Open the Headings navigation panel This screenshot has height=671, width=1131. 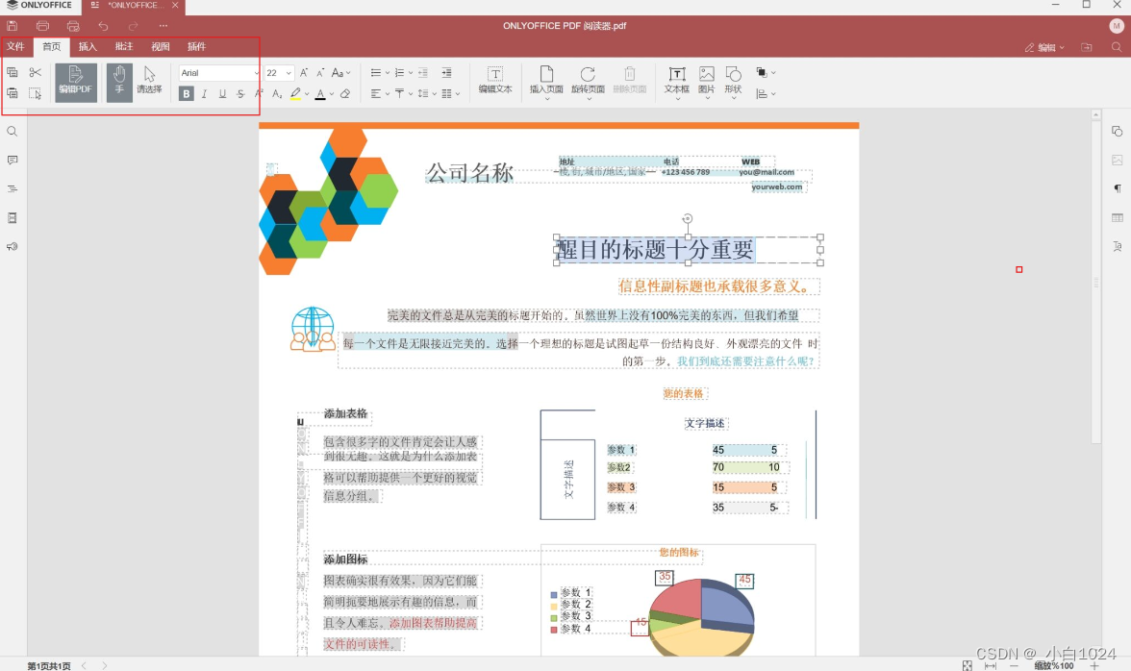[x=13, y=188]
